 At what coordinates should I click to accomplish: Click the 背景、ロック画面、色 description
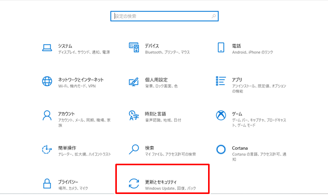tap(161, 86)
